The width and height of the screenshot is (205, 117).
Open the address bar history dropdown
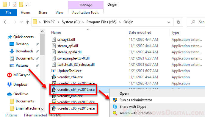pyautogui.click(x=169, y=22)
